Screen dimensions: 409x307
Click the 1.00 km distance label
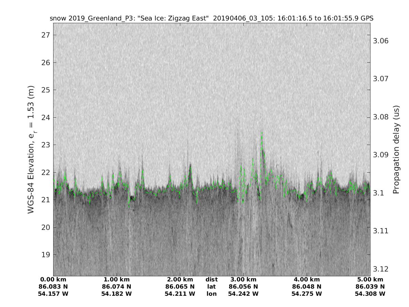[117, 280]
